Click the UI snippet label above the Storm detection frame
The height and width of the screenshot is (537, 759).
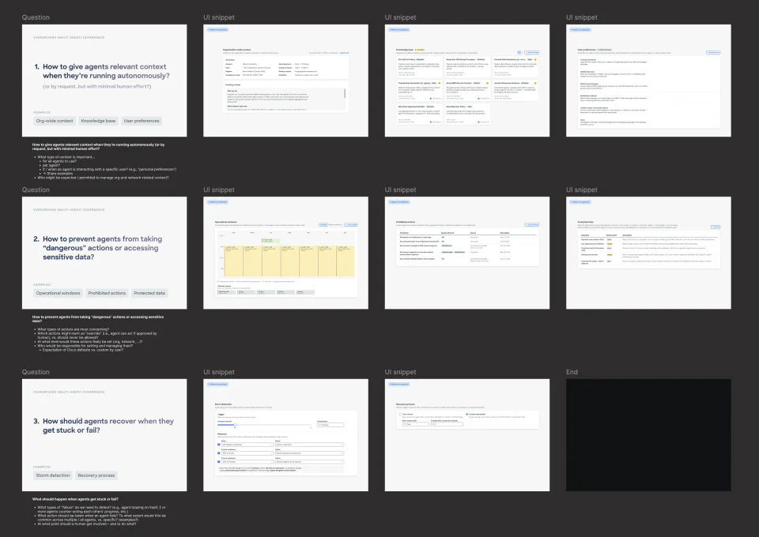pyautogui.click(x=219, y=372)
